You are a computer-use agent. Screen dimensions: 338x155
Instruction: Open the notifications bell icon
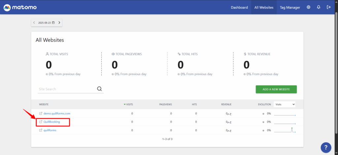319,7
